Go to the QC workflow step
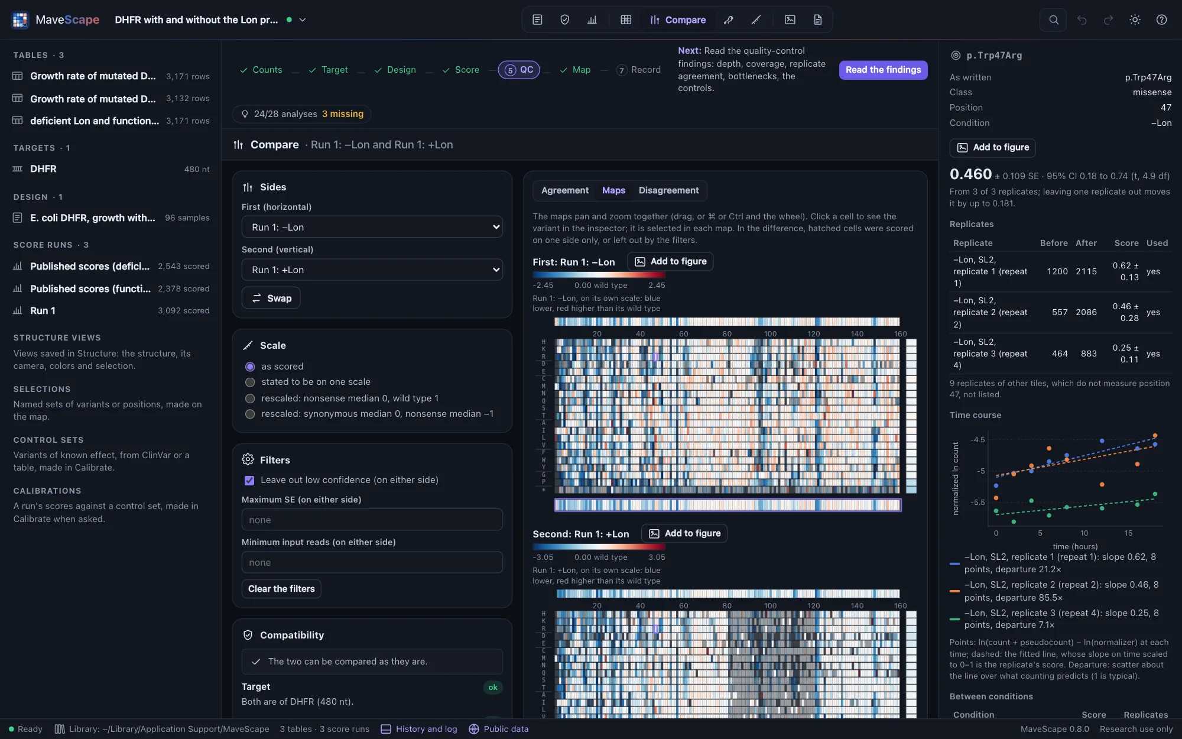The image size is (1182, 739). [519, 70]
